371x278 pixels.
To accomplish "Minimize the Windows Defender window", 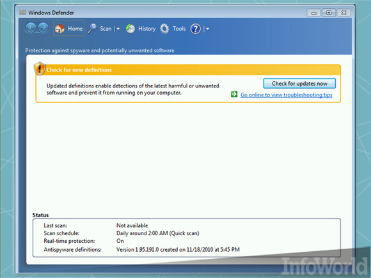I will pos(313,13).
